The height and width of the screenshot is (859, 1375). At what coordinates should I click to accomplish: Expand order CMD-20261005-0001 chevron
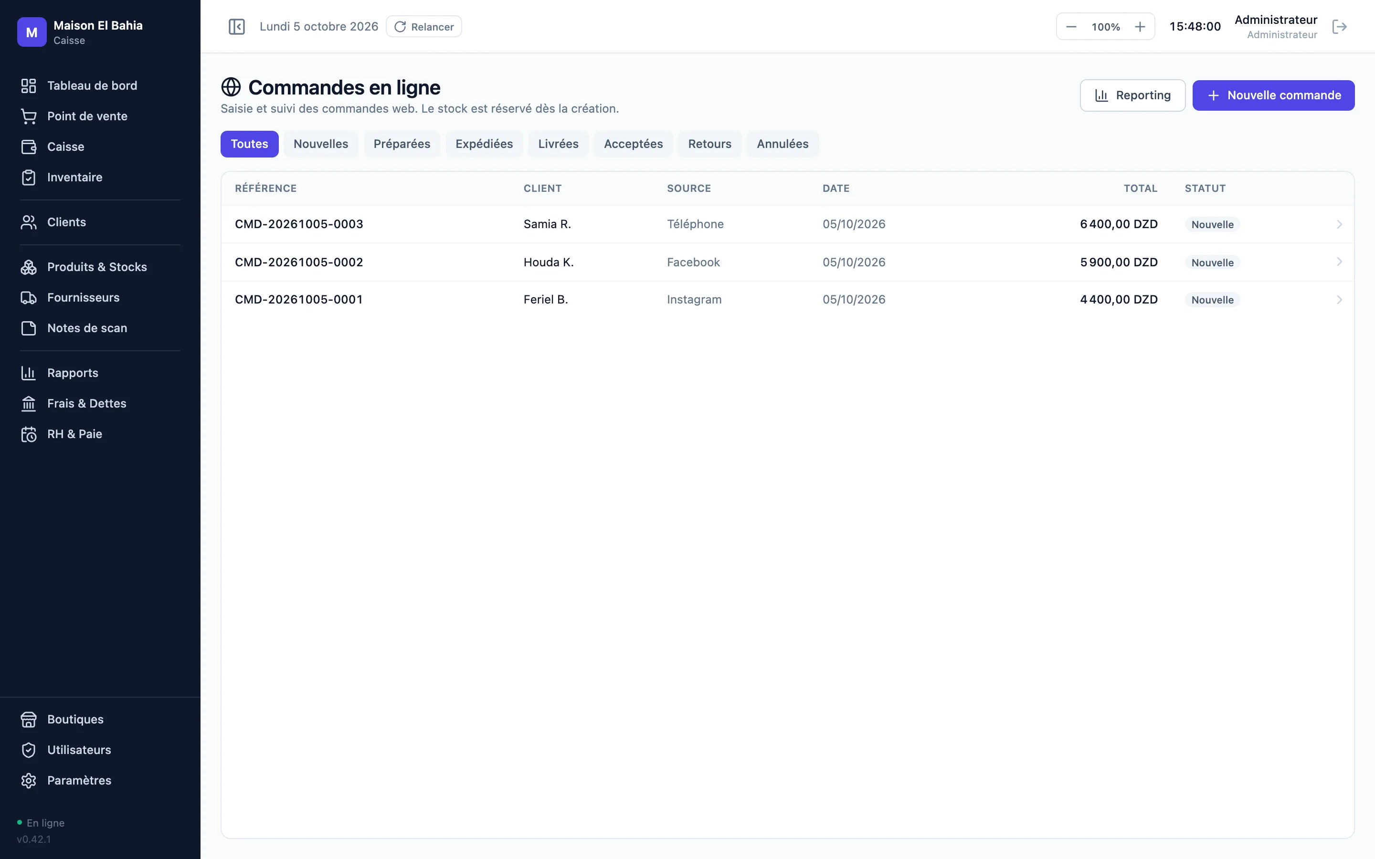1339,300
